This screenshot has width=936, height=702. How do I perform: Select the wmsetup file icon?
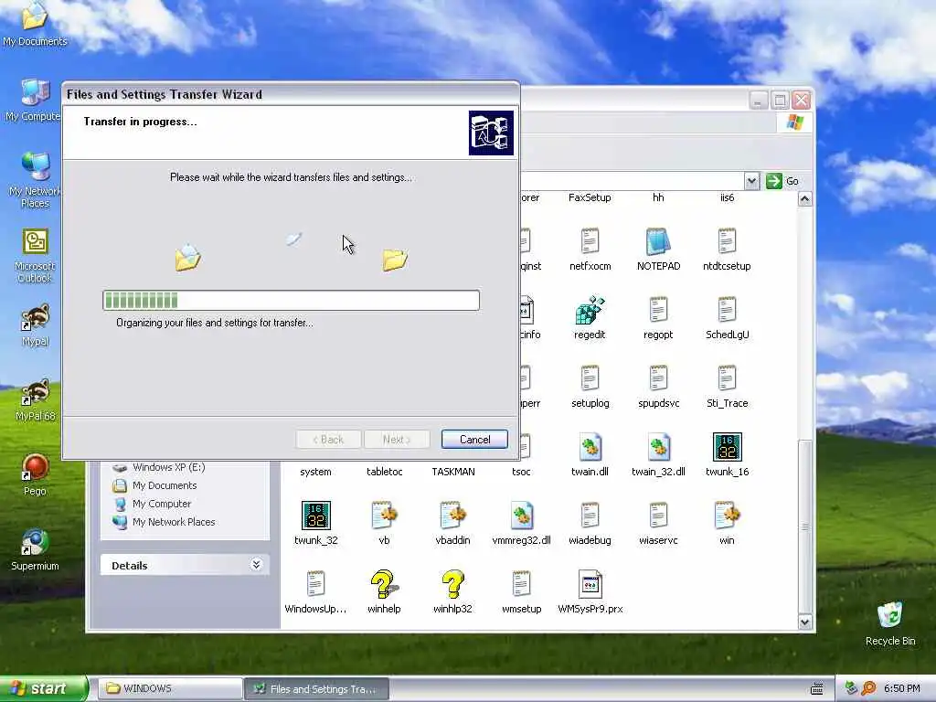(x=521, y=584)
